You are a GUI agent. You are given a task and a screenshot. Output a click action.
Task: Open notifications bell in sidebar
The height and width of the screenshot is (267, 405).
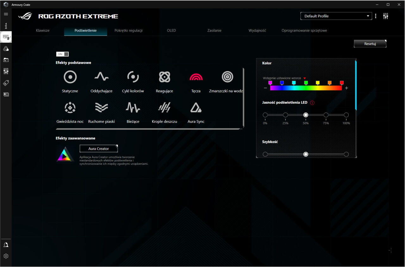(6, 245)
